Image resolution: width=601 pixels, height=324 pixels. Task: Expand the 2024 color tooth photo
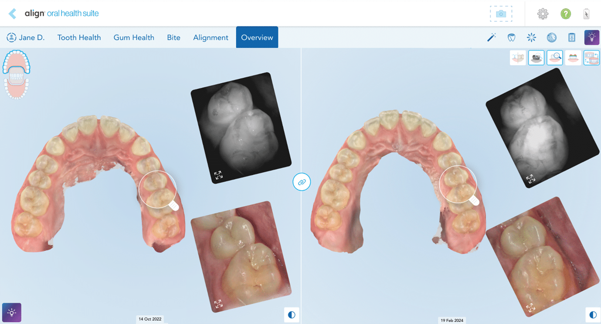530,308
